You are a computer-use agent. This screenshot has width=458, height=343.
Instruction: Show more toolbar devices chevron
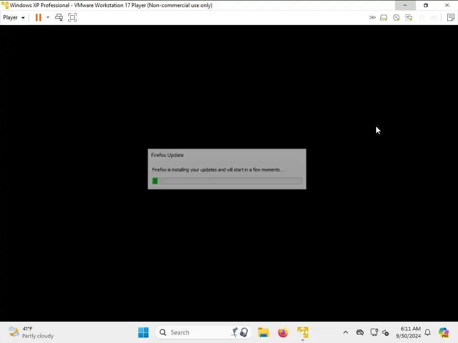(372, 17)
